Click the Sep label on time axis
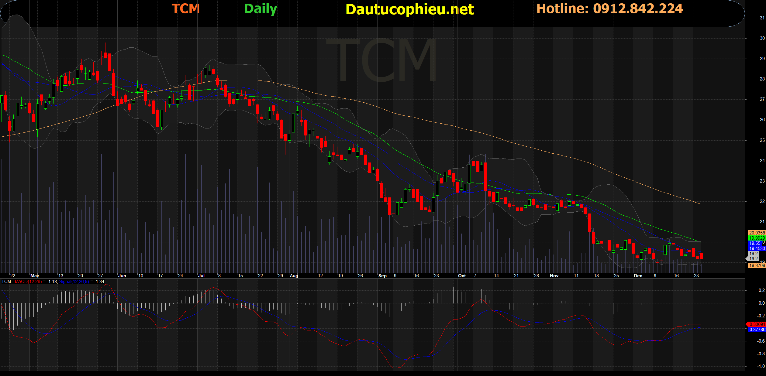 click(x=382, y=276)
